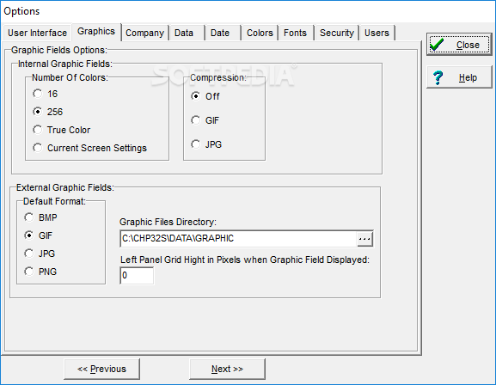The width and height of the screenshot is (496, 385).
Task: Click the Default Format group label
Action: [x=54, y=201]
